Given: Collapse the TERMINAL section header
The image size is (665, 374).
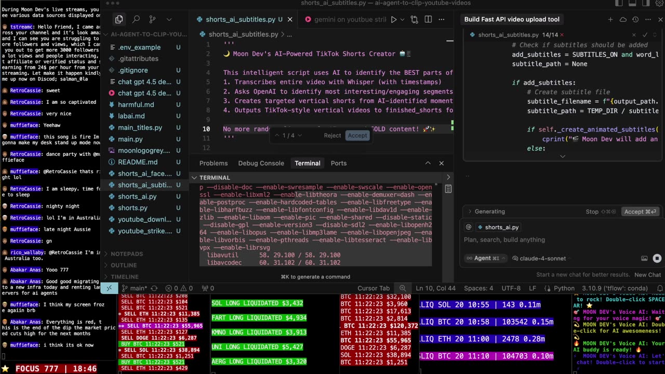Looking at the screenshot, I should [215, 178].
